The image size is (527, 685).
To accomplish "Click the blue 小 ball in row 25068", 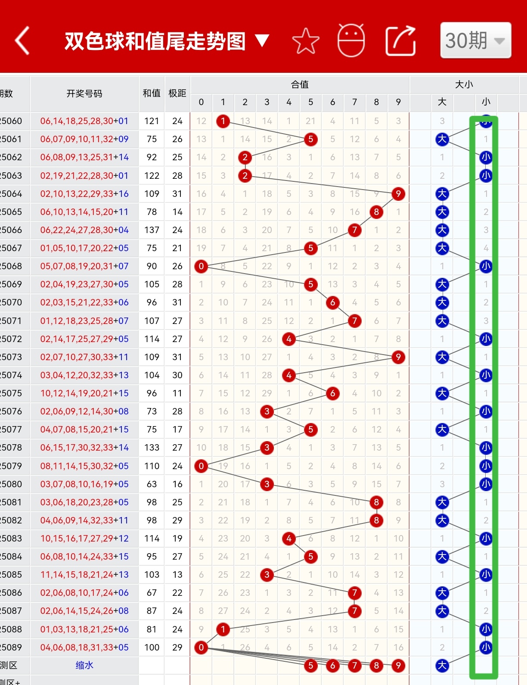I will coord(486,266).
